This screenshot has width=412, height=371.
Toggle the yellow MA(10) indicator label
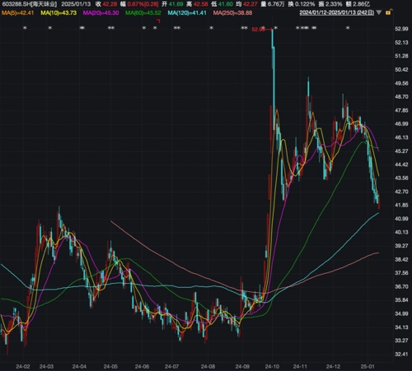point(59,13)
